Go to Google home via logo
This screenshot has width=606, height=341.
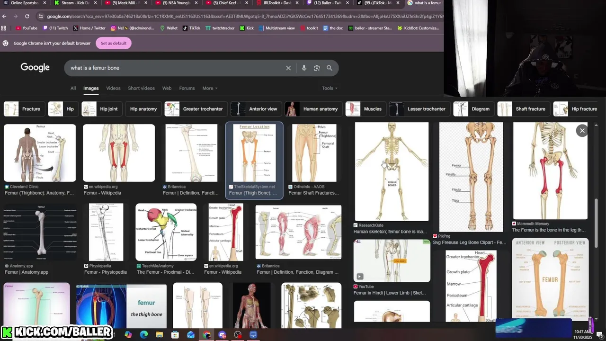click(x=35, y=68)
